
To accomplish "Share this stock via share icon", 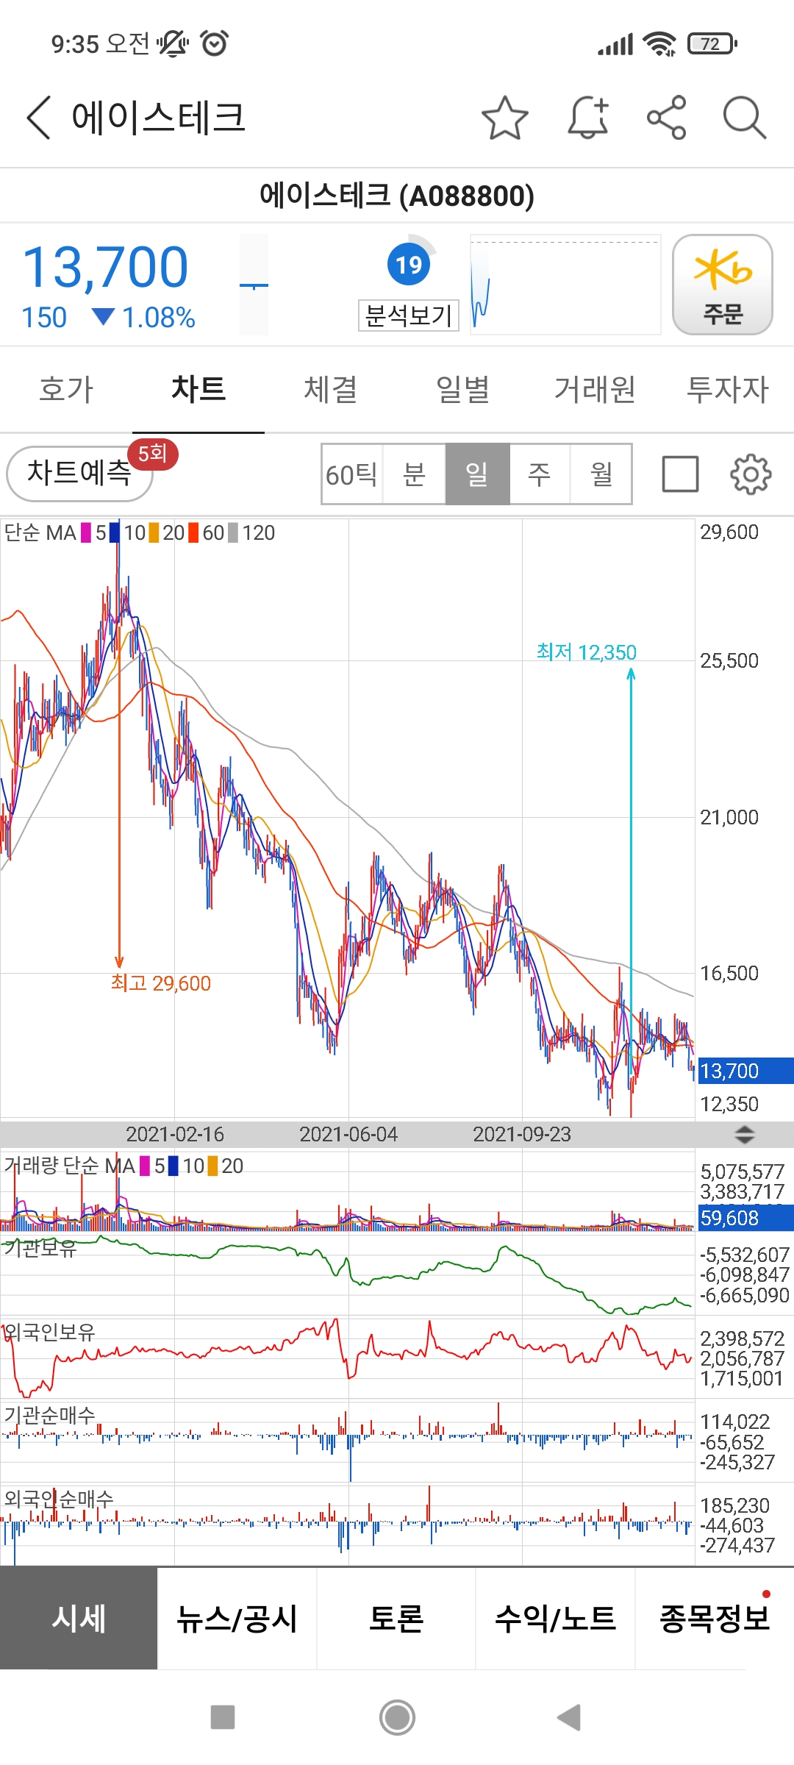I will pos(667,118).
